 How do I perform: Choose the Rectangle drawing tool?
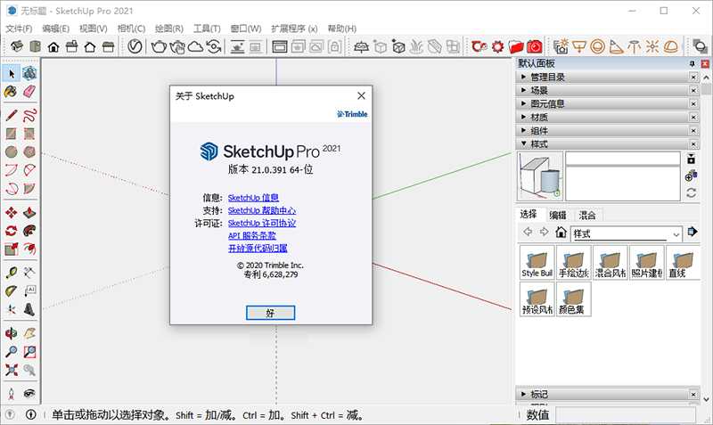(x=12, y=134)
